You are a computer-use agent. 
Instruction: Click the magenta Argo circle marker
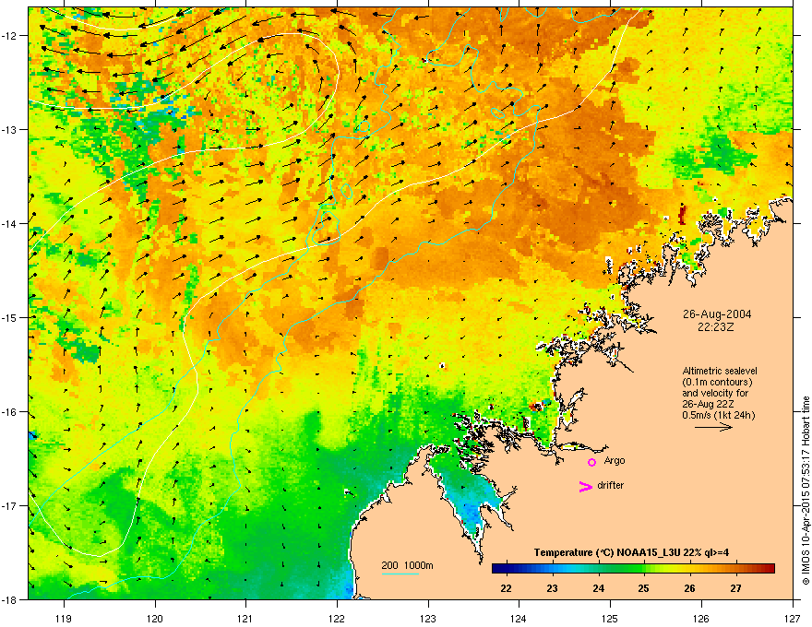591,462
